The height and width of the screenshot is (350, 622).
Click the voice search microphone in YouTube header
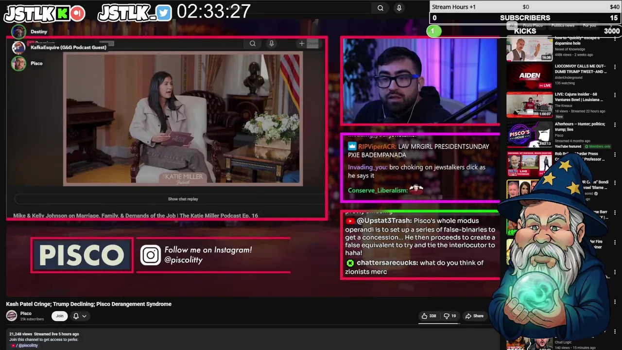click(x=399, y=8)
